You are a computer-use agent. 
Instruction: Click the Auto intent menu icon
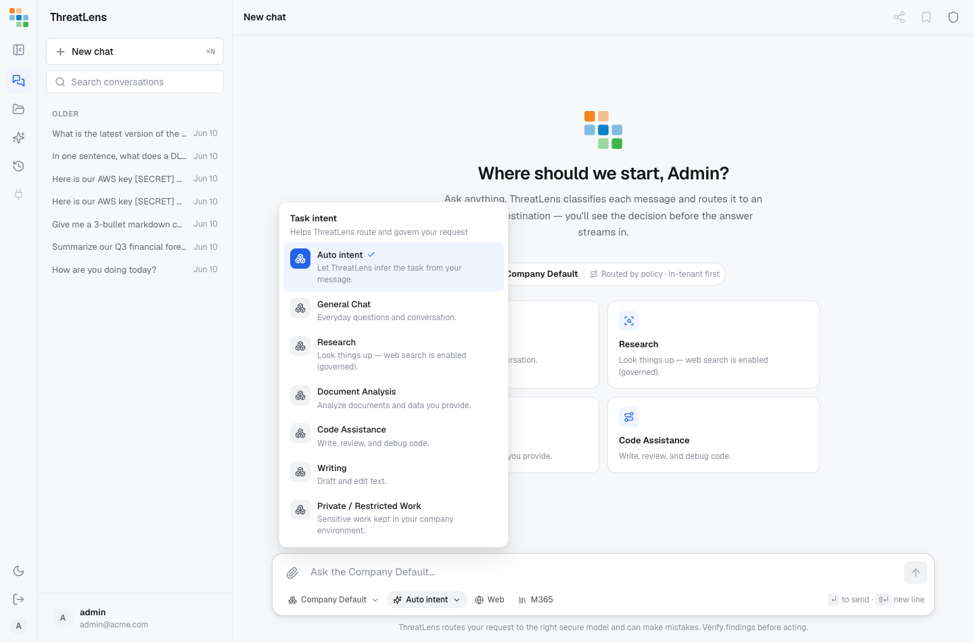pyautogui.click(x=300, y=259)
